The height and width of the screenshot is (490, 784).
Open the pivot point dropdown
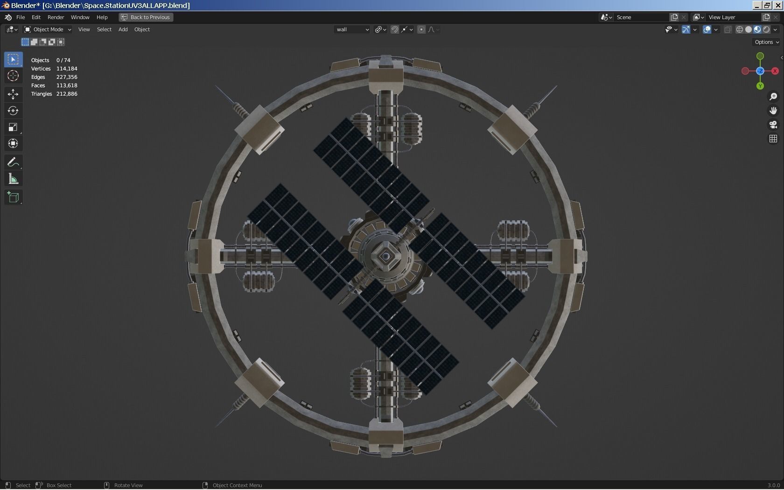pyautogui.click(x=380, y=29)
